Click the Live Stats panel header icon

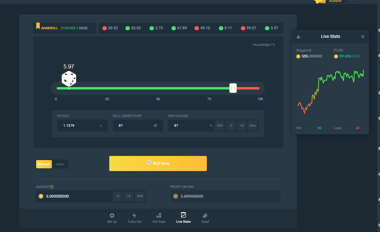(x=298, y=36)
